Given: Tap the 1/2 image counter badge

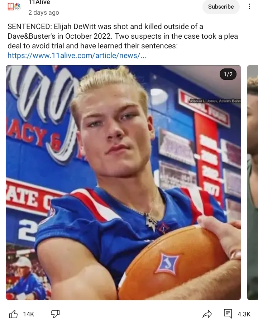Looking at the screenshot, I should coord(228,74).
